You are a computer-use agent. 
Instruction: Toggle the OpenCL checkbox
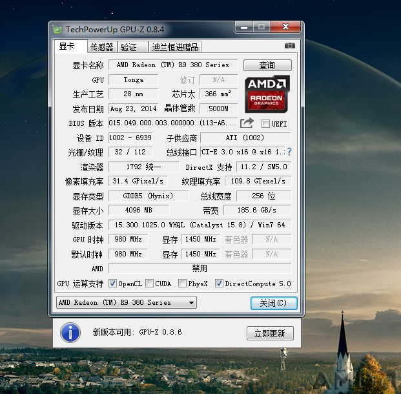[x=112, y=283]
